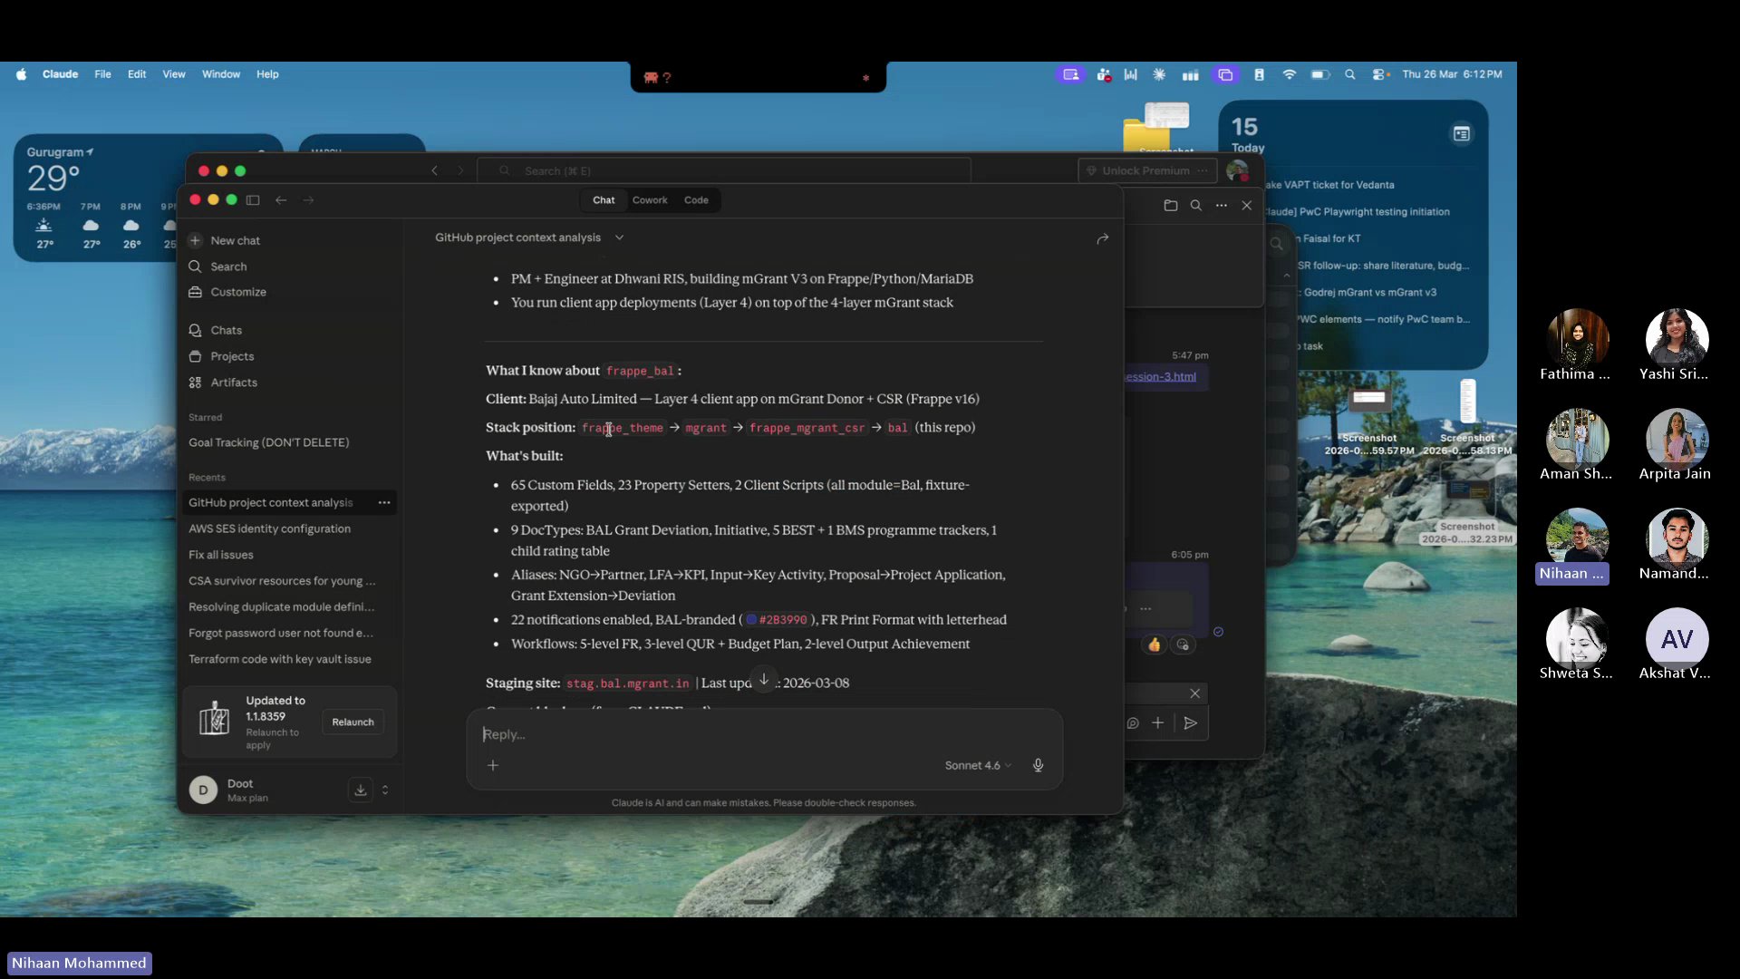The height and width of the screenshot is (979, 1740).
Task: Open the attachment plus icon in the reply box
Action: (493, 765)
